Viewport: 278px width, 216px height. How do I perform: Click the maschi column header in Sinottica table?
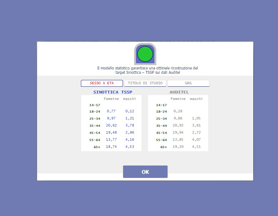pyautogui.click(x=129, y=99)
